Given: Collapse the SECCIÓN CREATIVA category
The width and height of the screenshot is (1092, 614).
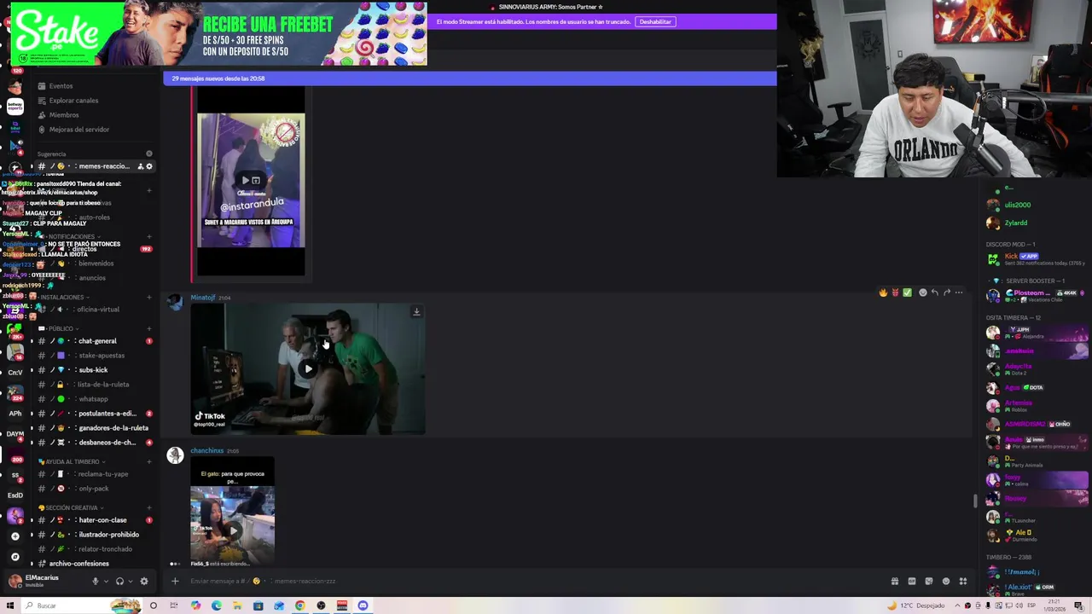Looking at the screenshot, I should click(70, 508).
